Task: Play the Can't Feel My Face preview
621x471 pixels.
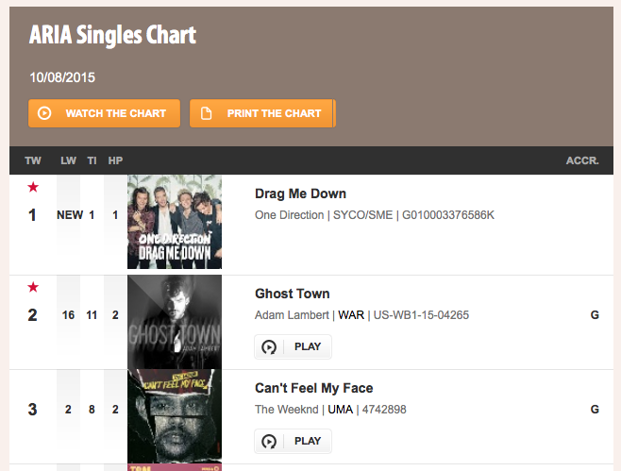Action: 294,441
